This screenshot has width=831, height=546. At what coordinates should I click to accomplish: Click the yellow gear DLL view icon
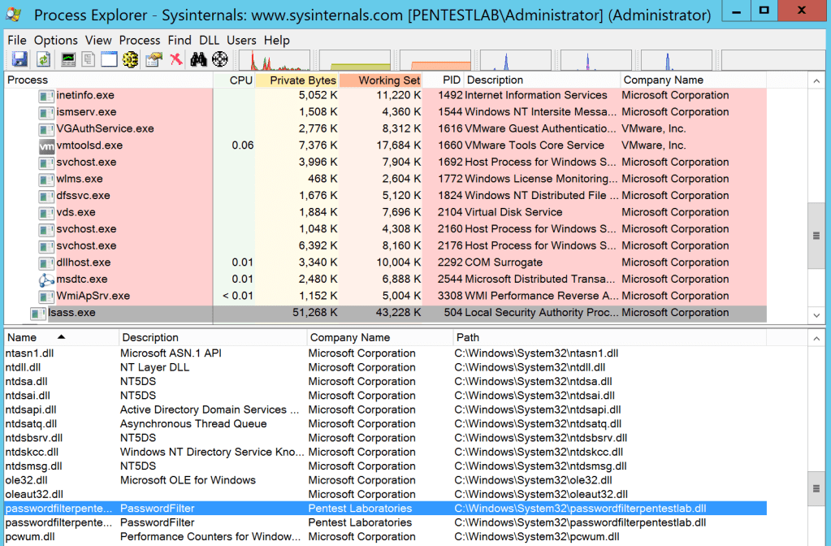coord(131,59)
